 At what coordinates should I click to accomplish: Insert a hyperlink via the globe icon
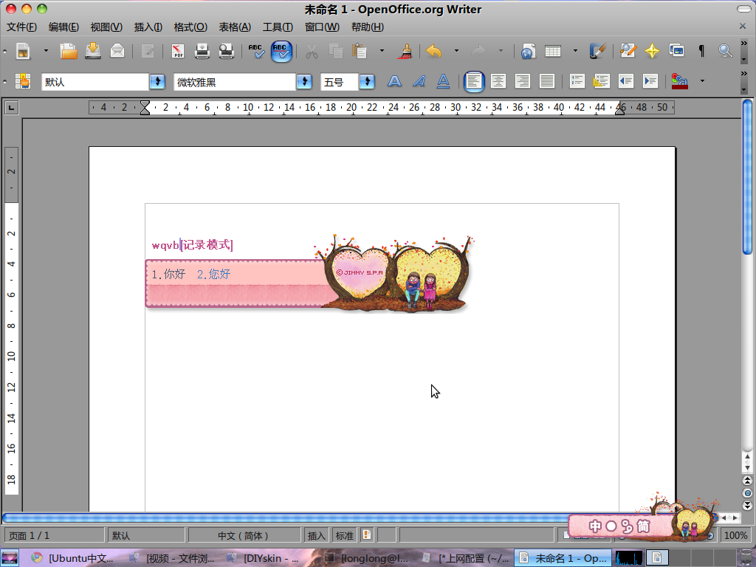click(x=528, y=51)
